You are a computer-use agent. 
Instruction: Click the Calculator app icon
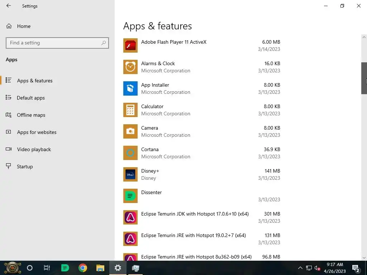pos(130,110)
